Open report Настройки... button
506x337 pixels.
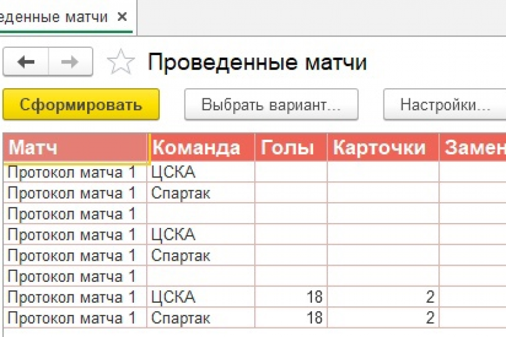[445, 104]
